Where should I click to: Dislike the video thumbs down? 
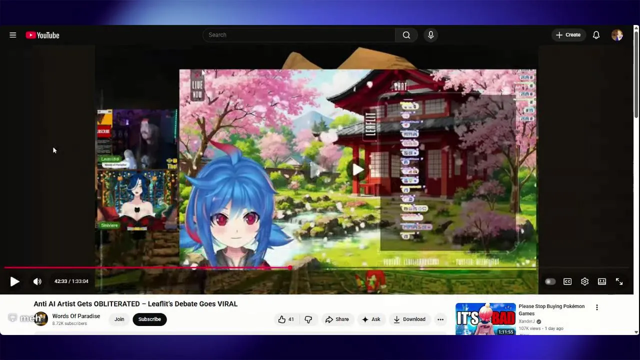click(x=308, y=319)
